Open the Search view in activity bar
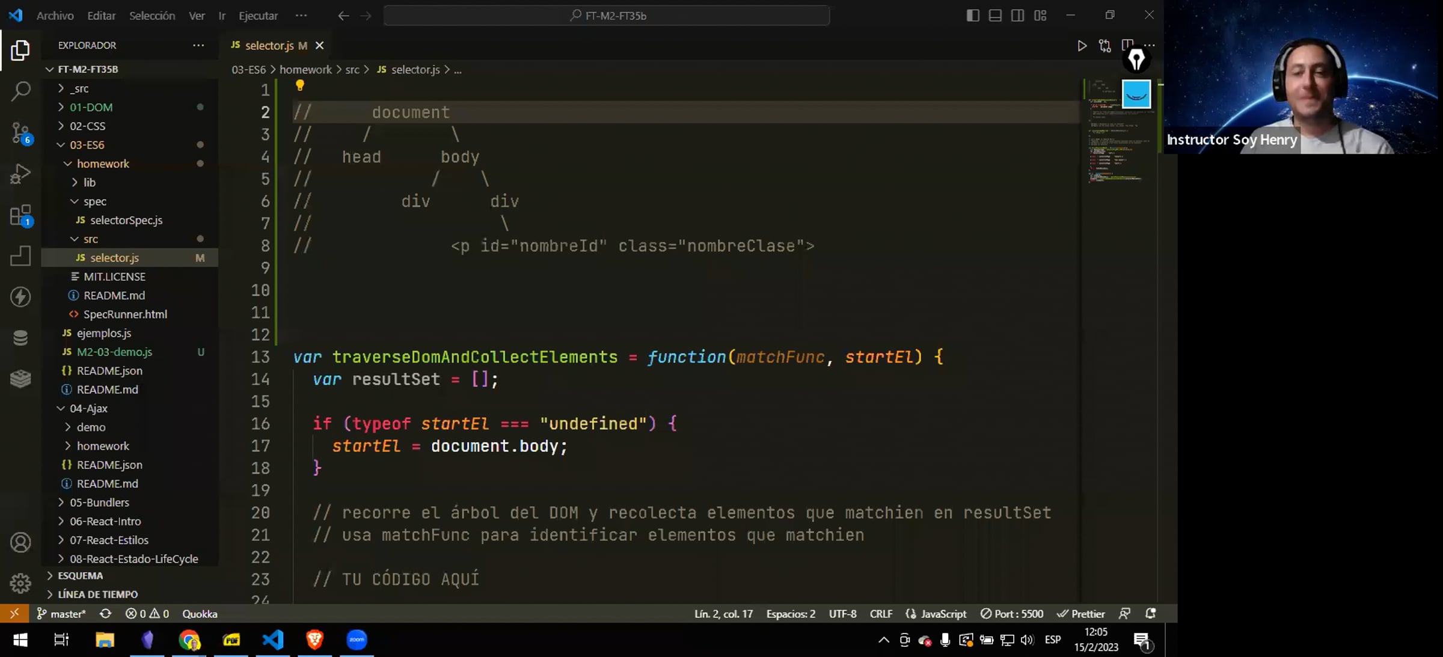Image resolution: width=1443 pixels, height=657 pixels. (x=20, y=91)
